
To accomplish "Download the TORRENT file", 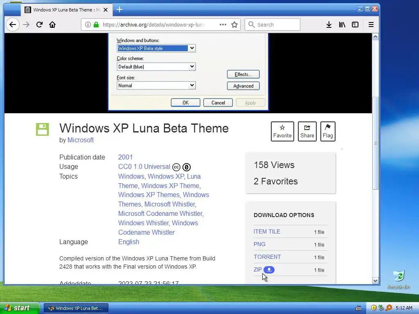I will [x=267, y=257].
